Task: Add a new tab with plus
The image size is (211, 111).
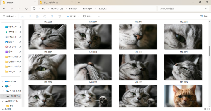Action: coord(79,2)
